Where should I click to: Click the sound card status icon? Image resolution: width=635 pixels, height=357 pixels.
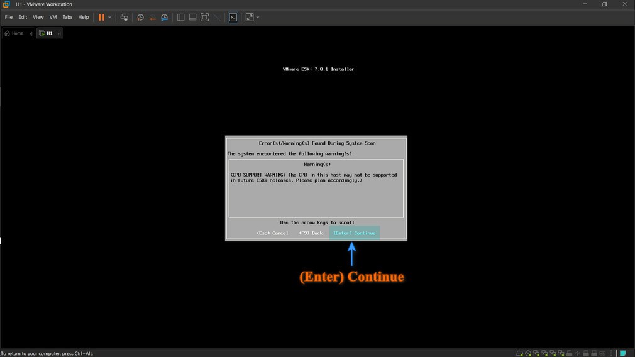(578, 353)
